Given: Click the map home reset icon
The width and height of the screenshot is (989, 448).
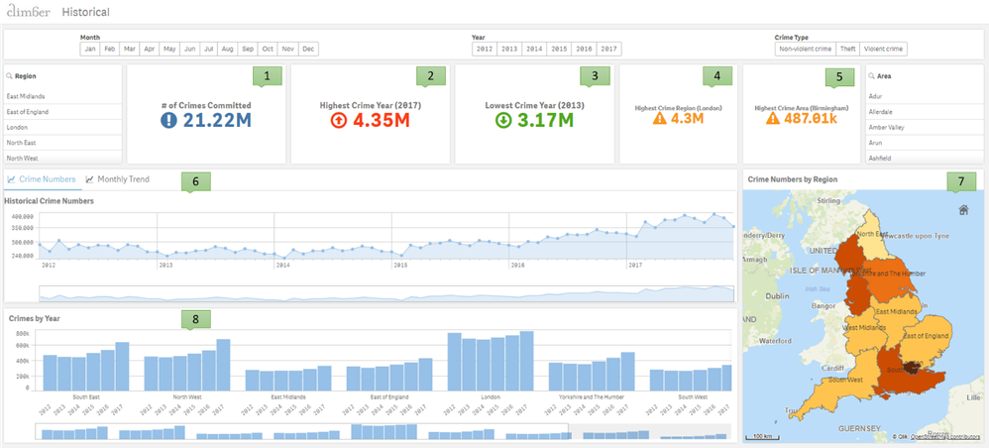Looking at the screenshot, I should 962,210.
